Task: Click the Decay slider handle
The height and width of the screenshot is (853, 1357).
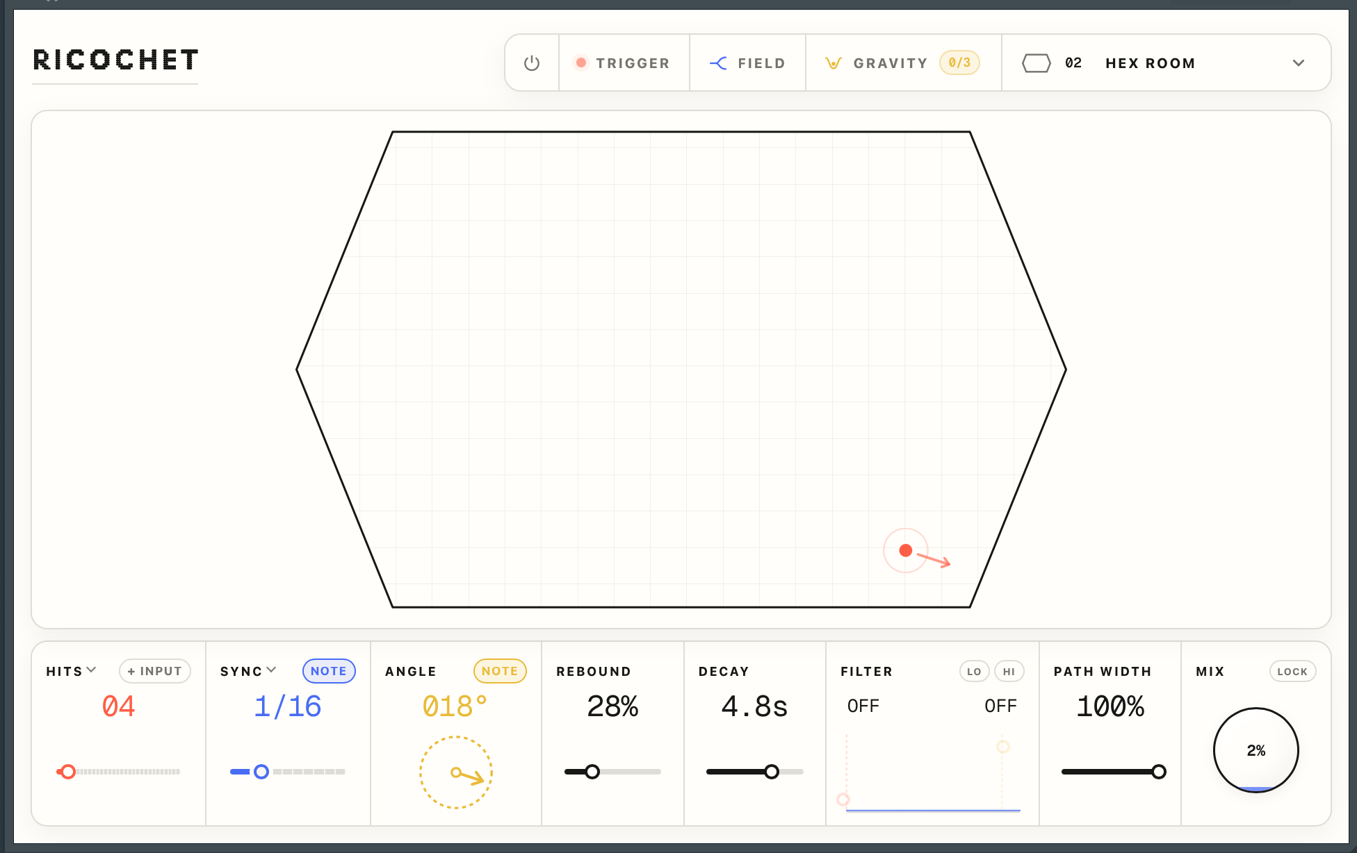Action: click(772, 772)
